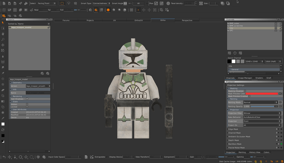284x163 pixels.
Task: Switch to the Perspective view tab
Action: [x=187, y=20]
